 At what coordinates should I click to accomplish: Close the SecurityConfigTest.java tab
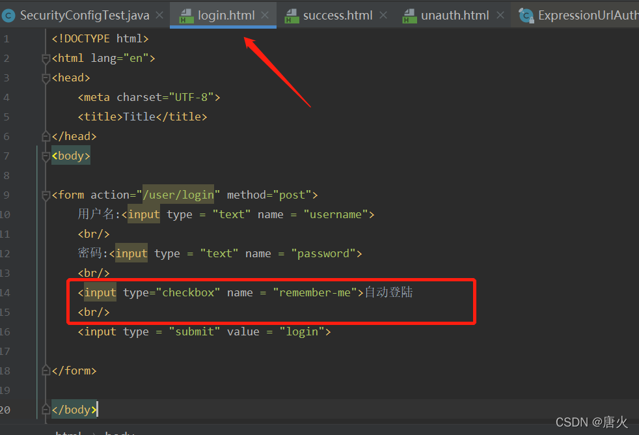[160, 16]
